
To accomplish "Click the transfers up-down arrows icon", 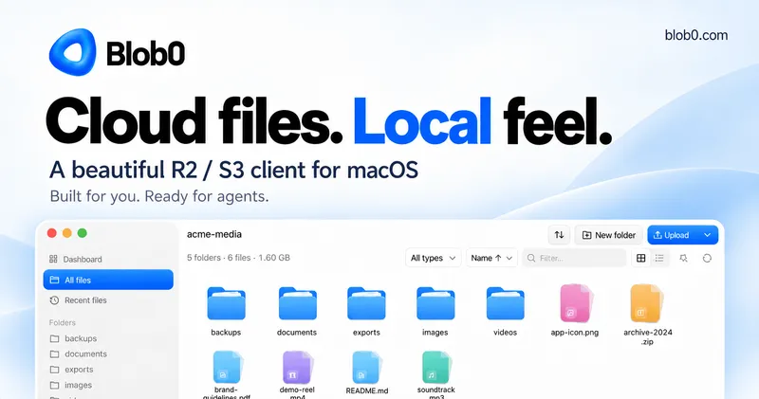I will pyautogui.click(x=559, y=235).
